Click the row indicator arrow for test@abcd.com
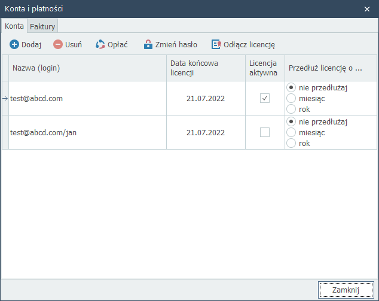 (x=5, y=98)
